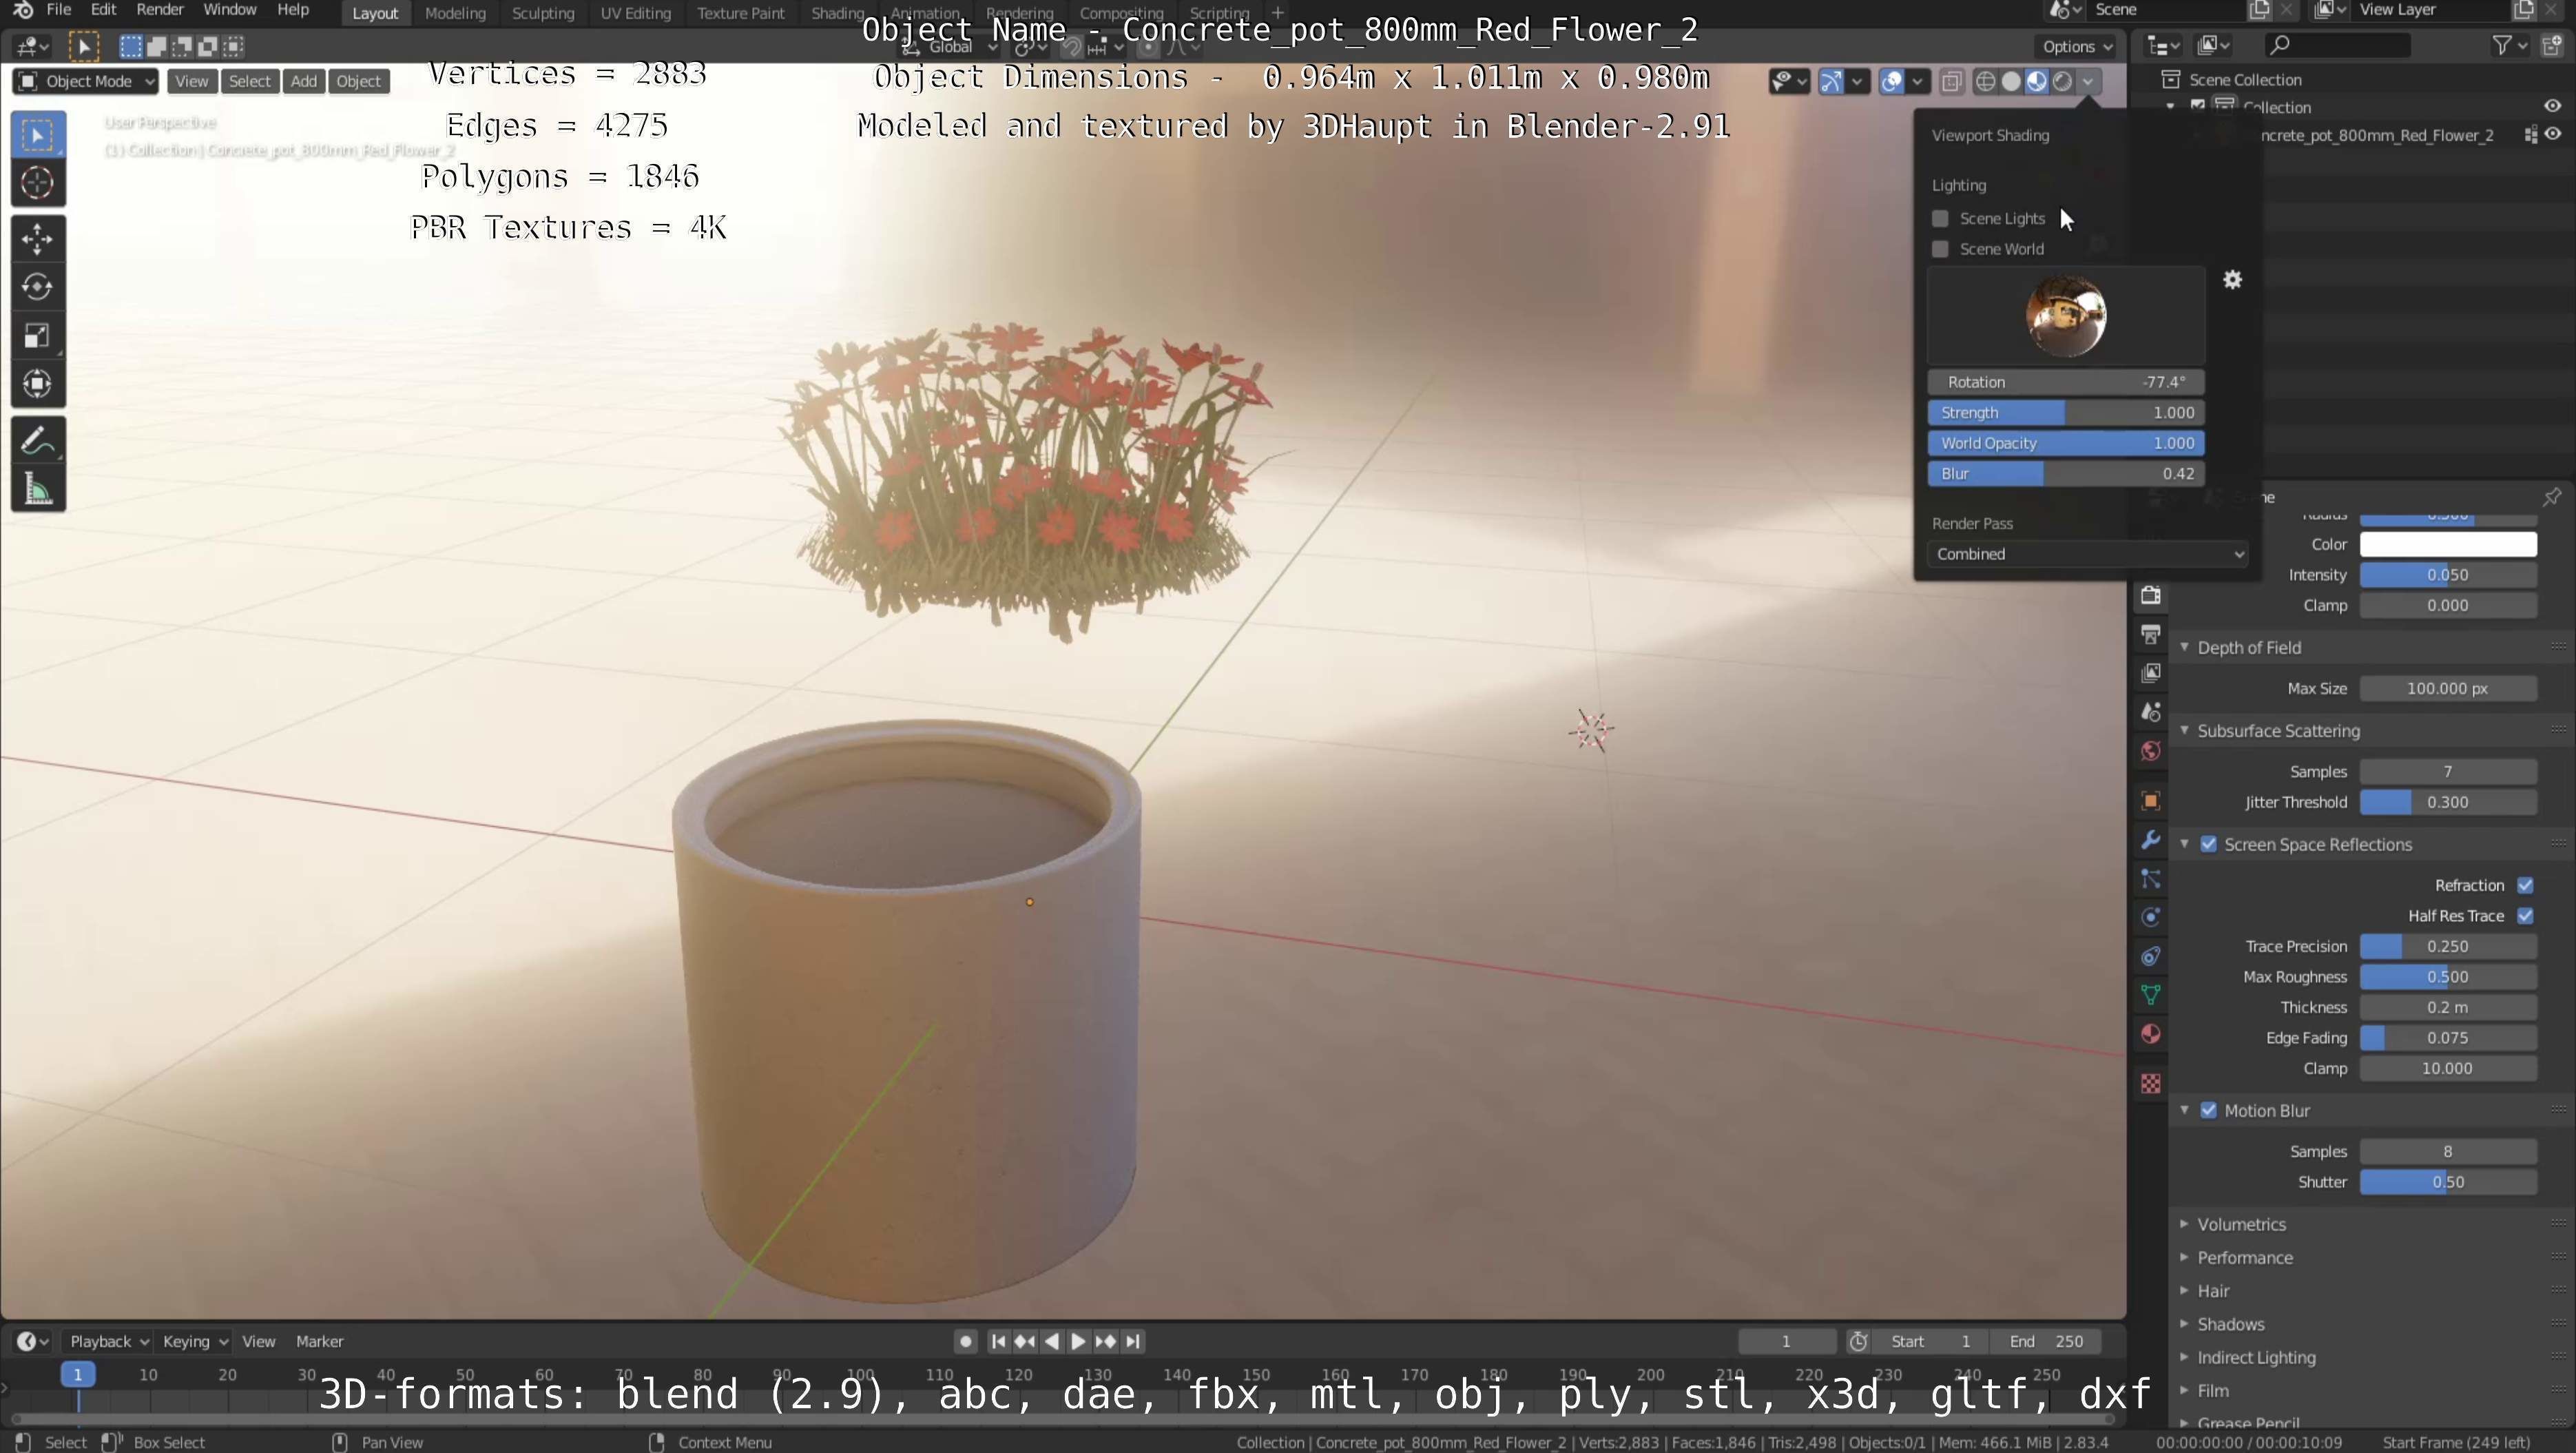Click the Marker menu in timeline
The image size is (2576, 1453).
[x=319, y=1342]
